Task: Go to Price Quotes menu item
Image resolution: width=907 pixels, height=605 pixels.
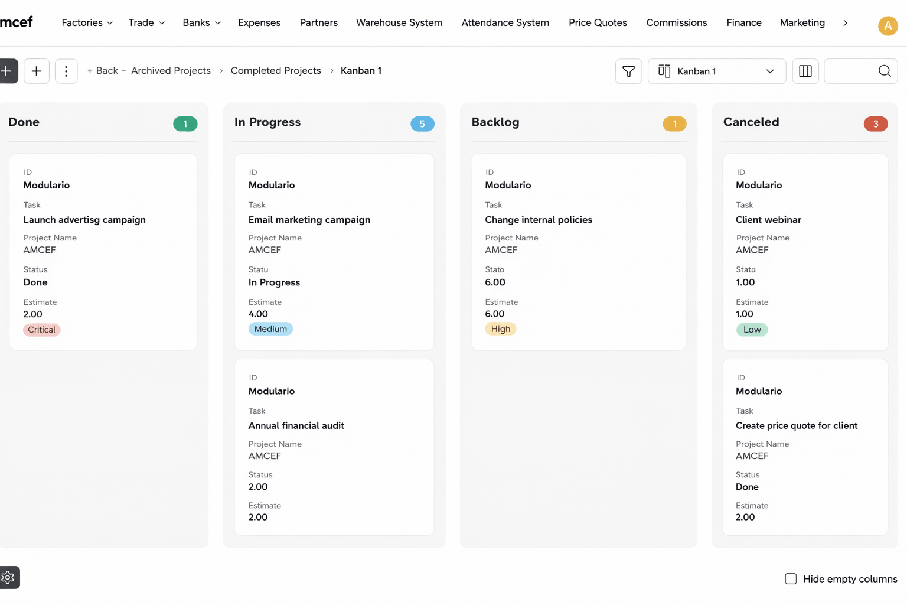Action: 598,22
